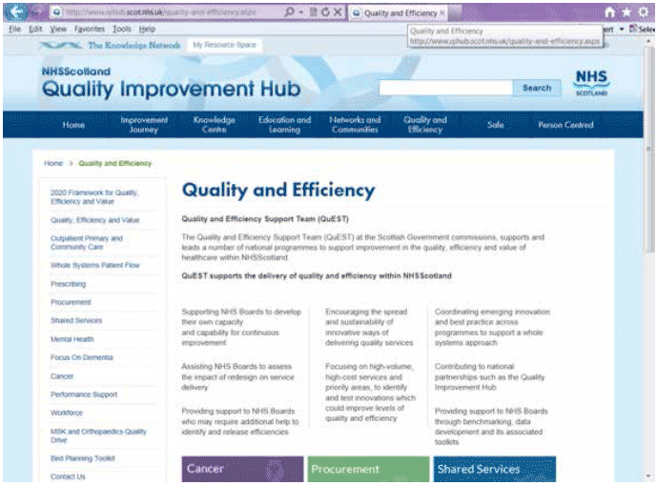
Task: Open Quality and Efficiency navigation item
Action: coord(425,125)
